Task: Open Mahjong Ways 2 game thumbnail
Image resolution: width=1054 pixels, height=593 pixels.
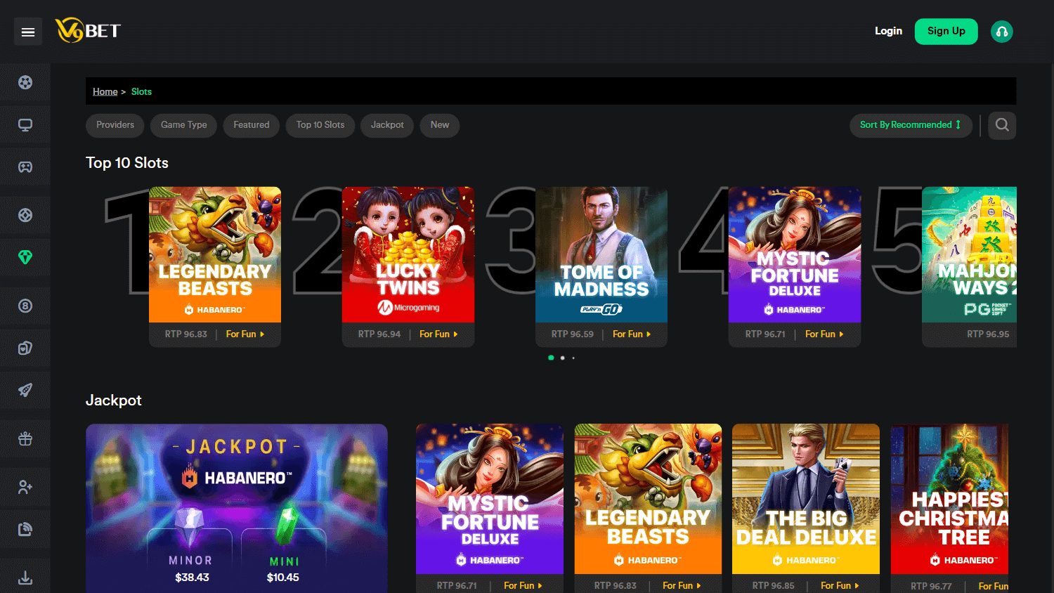Action: [970, 254]
